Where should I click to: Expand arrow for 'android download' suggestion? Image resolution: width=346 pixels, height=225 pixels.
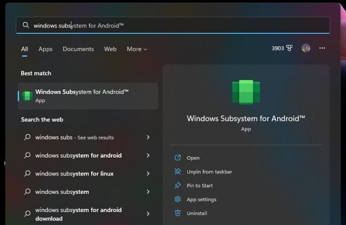tap(148, 214)
